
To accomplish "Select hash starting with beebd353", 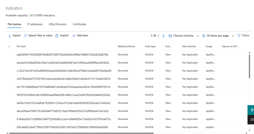I will pos(63,63).
